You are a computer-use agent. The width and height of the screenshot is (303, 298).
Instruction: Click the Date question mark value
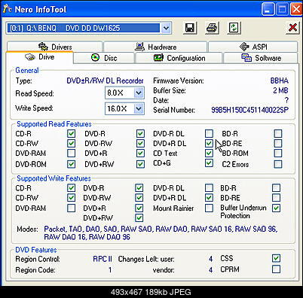(286, 100)
